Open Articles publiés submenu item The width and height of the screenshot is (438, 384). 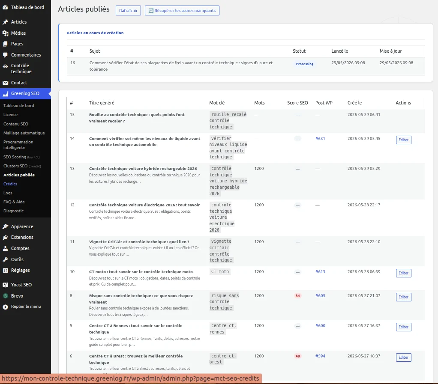click(x=19, y=175)
